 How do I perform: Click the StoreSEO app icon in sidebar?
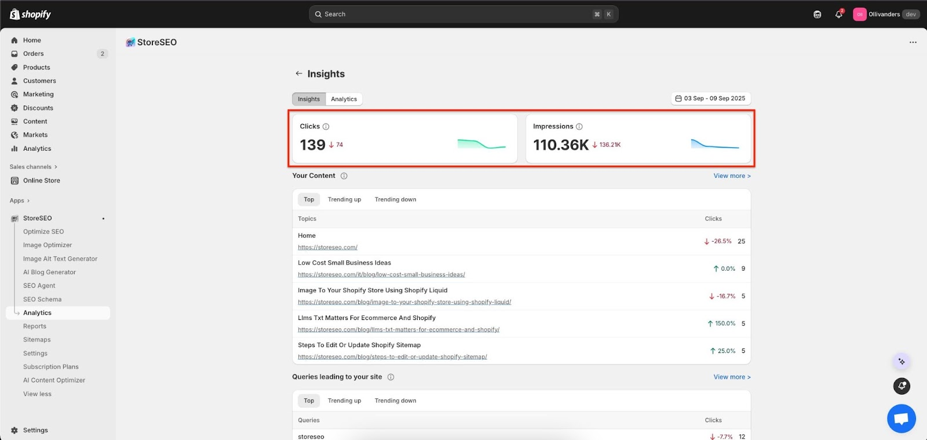[14, 219]
